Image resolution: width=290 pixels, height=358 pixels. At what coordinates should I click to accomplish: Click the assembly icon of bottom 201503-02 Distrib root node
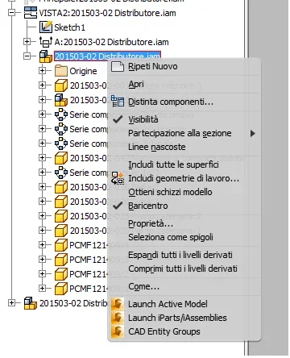31,303
